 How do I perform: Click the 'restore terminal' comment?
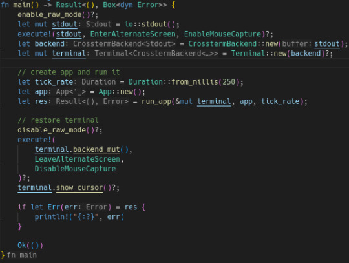point(58,120)
